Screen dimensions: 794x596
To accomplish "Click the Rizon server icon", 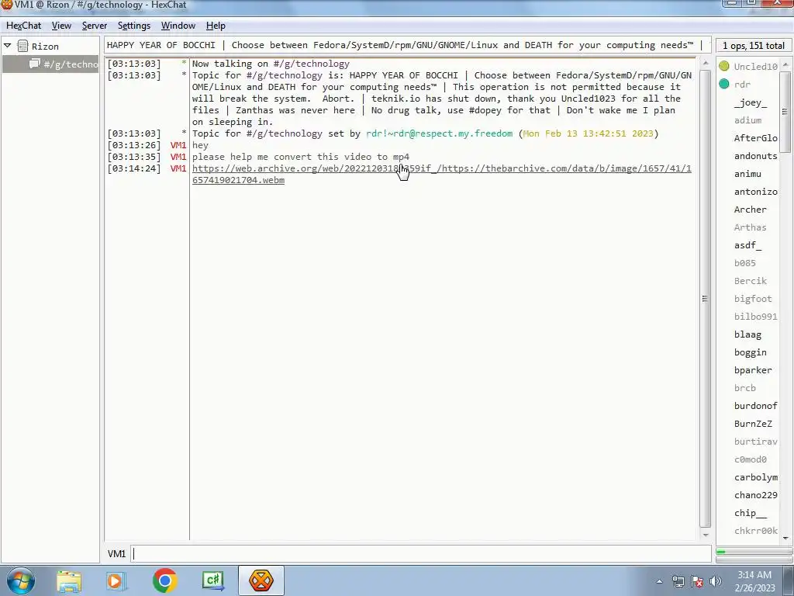I will (22, 46).
